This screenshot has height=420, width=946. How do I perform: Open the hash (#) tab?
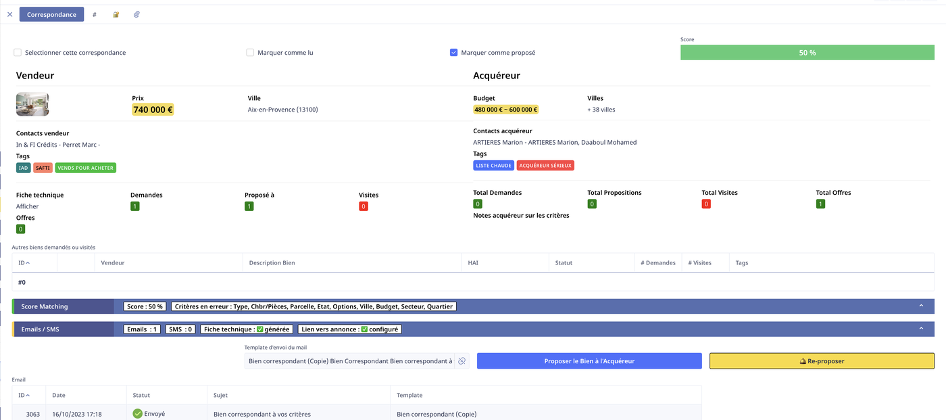(x=95, y=14)
